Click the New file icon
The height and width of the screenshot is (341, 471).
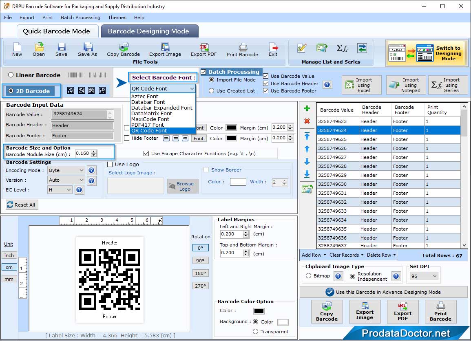click(x=17, y=50)
